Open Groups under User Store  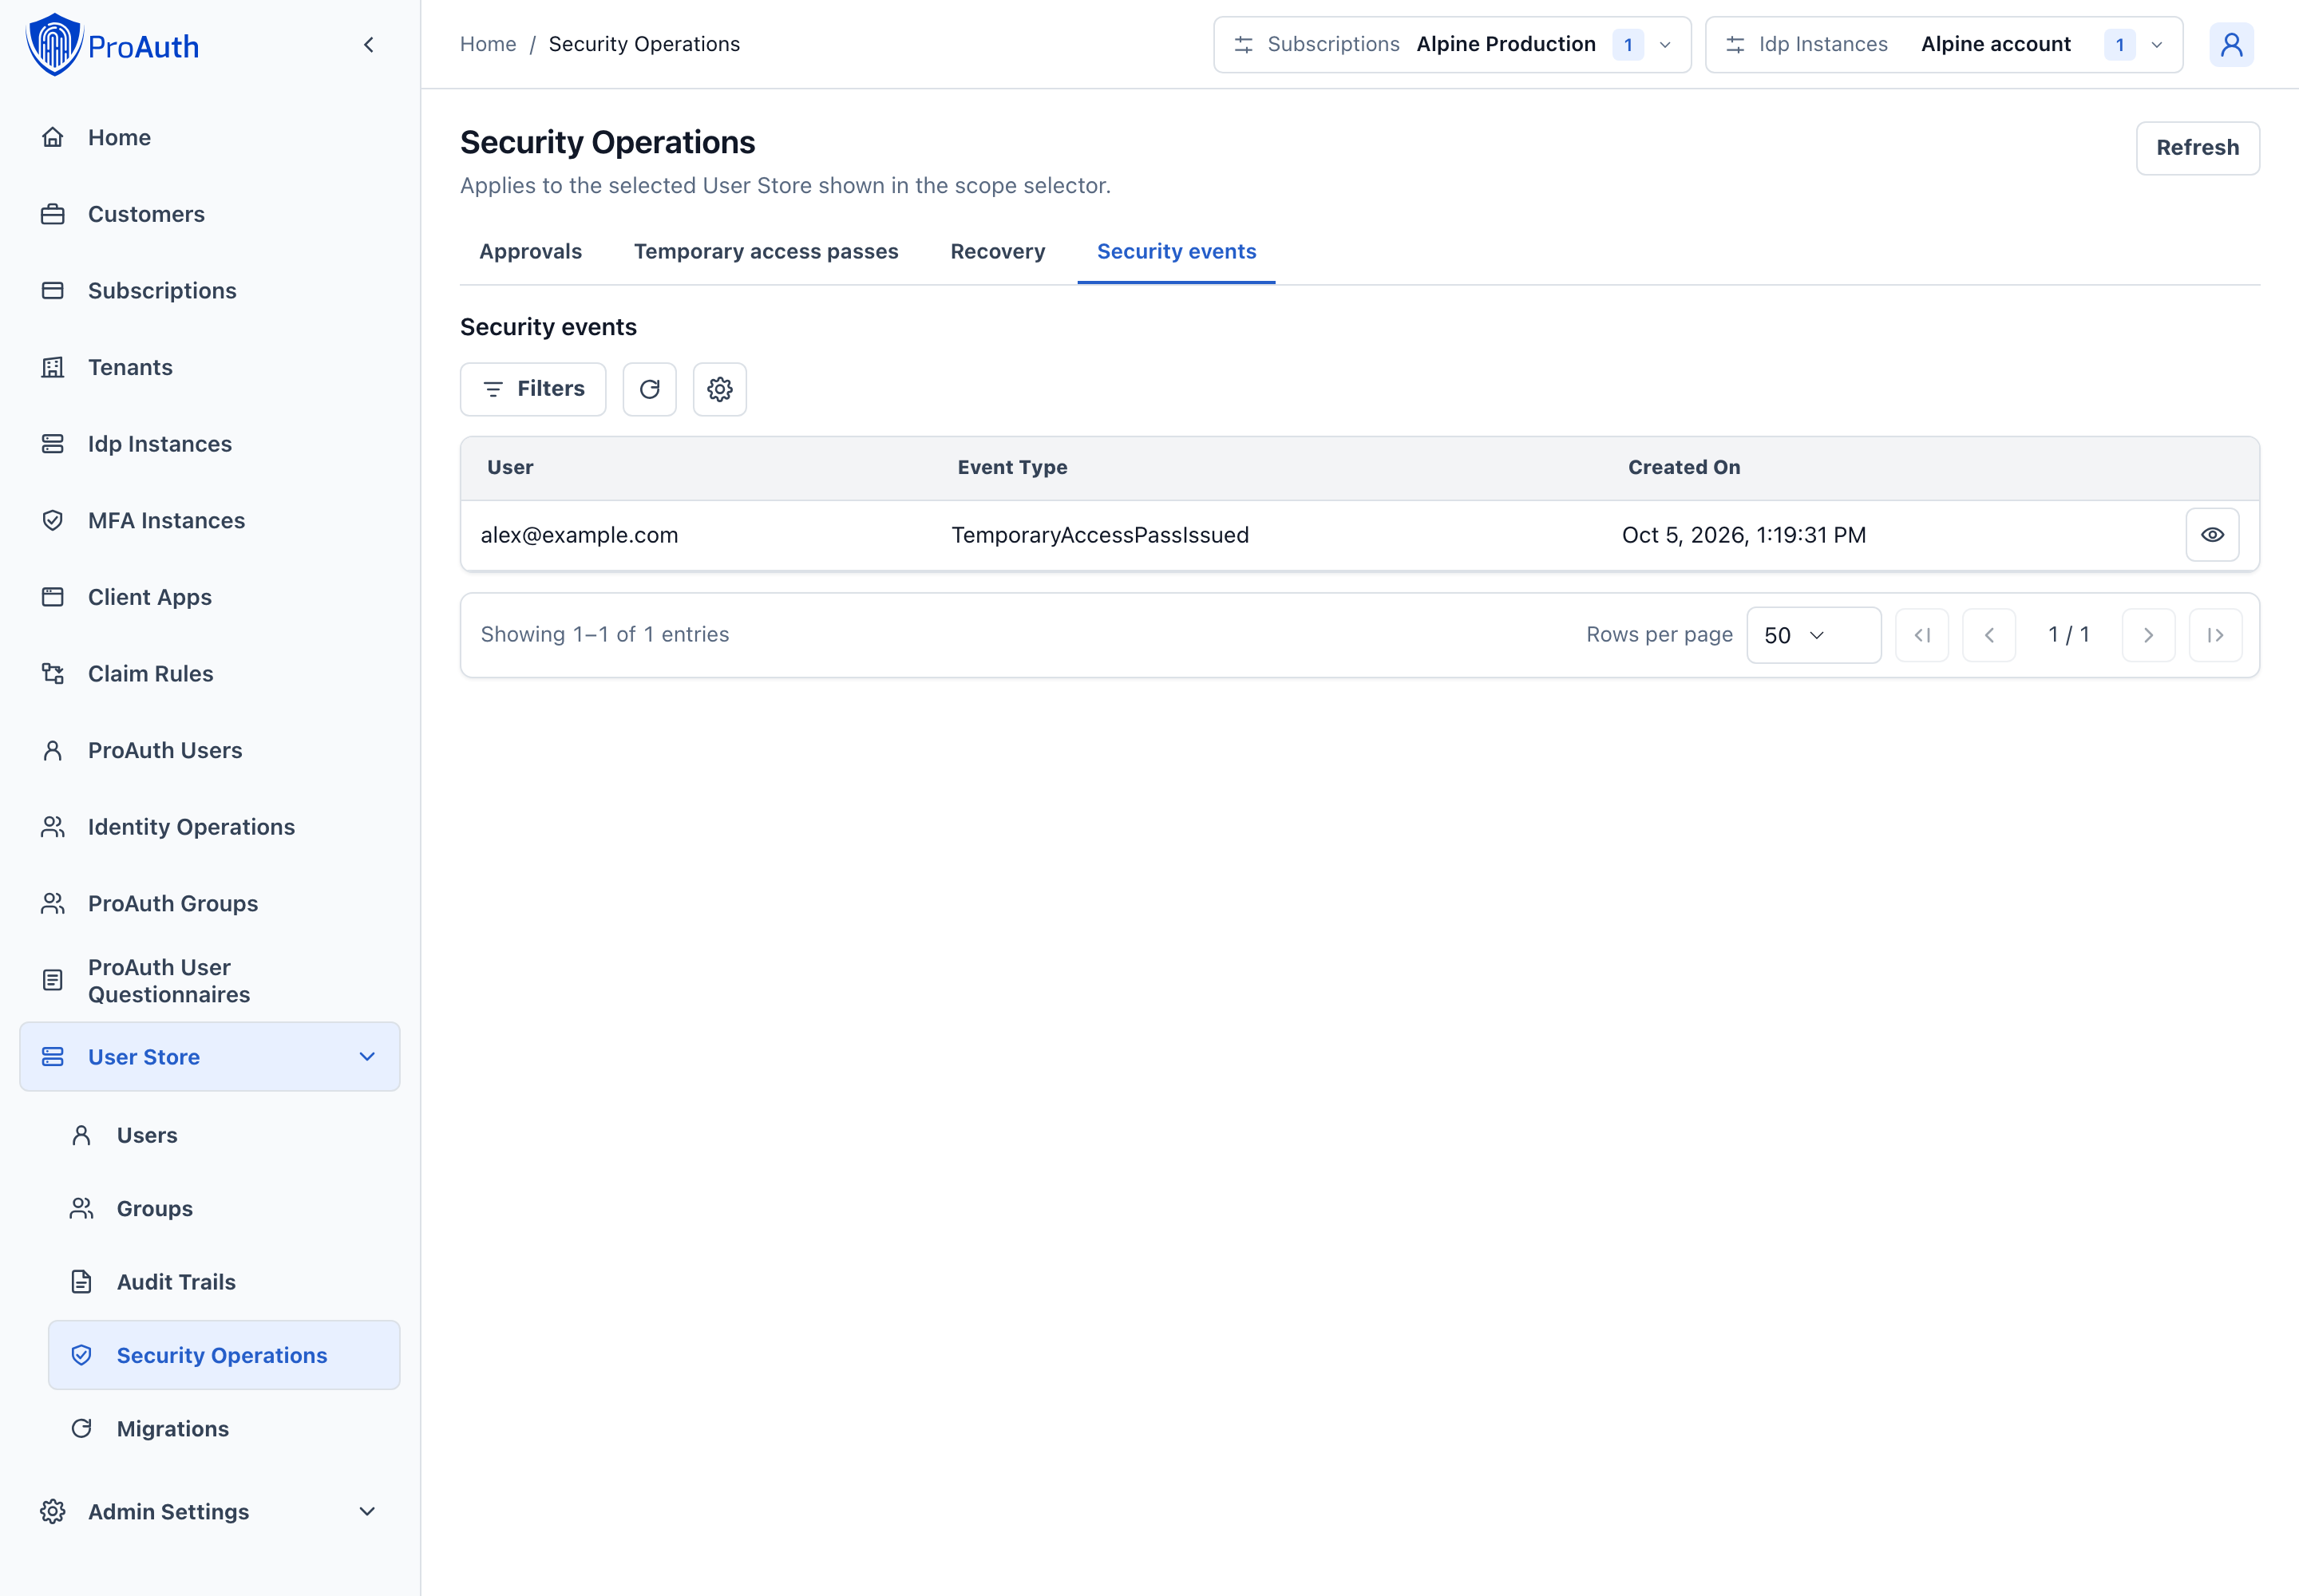click(x=224, y=1209)
